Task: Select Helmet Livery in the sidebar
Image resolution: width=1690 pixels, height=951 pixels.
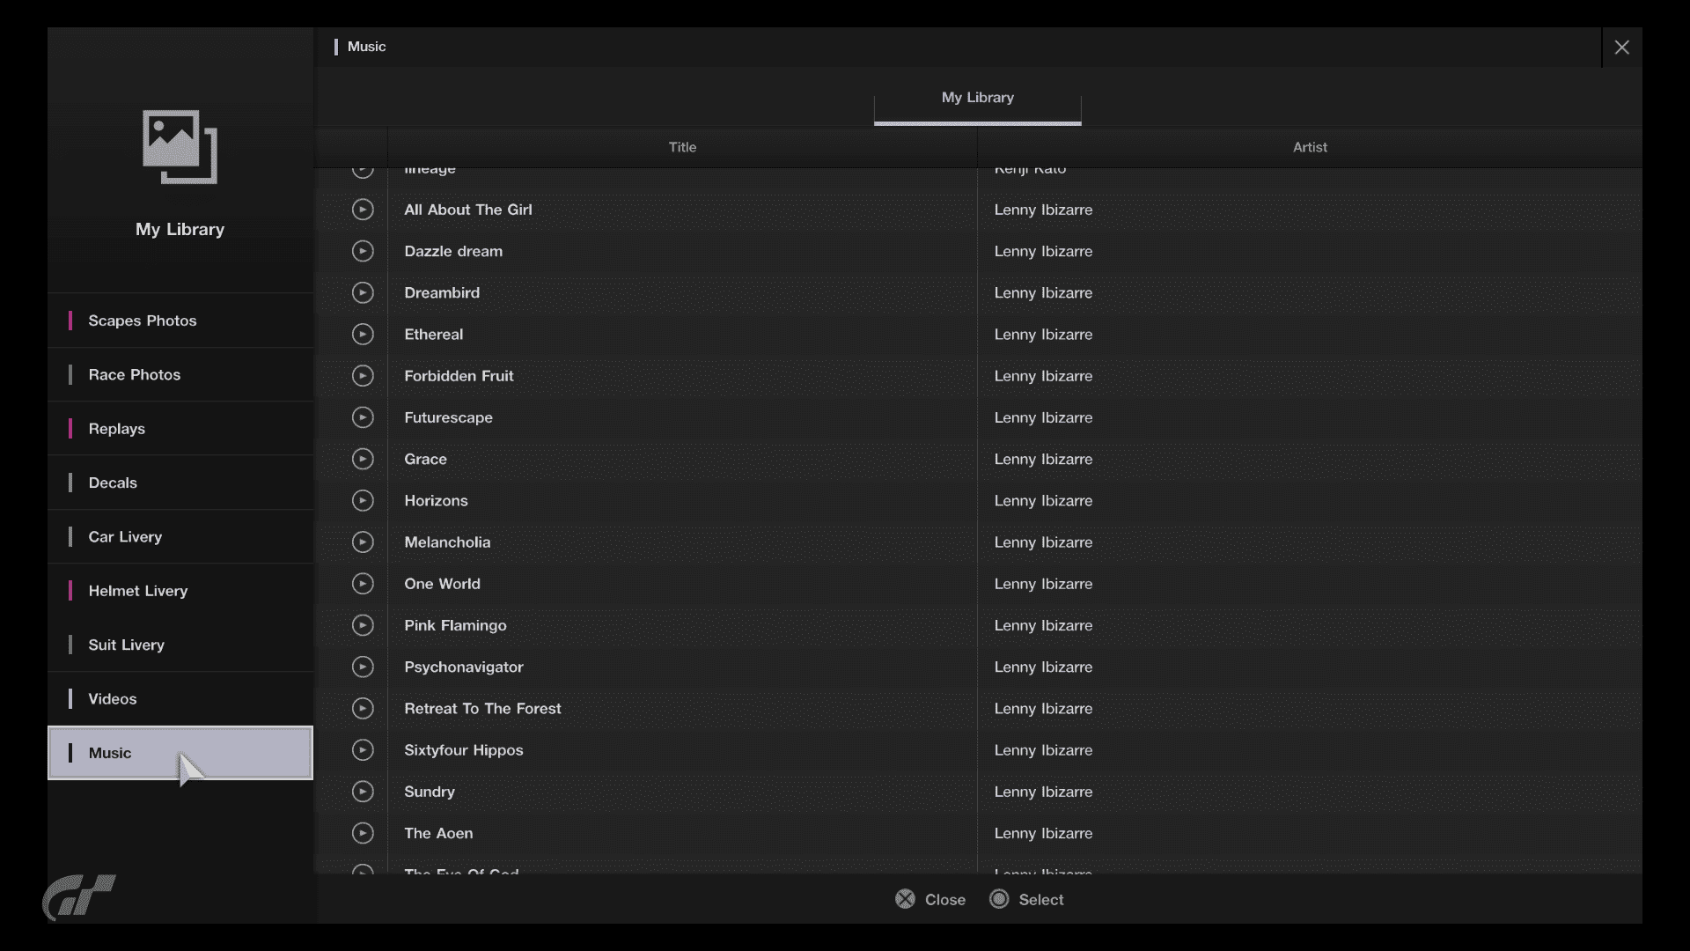Action: tap(180, 591)
